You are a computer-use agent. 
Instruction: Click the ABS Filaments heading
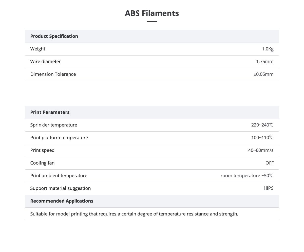coord(152,13)
